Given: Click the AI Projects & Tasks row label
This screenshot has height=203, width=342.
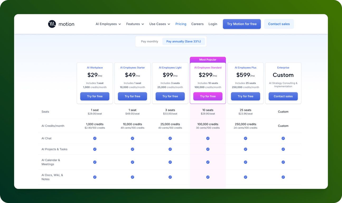Looking at the screenshot, I should point(54,149).
